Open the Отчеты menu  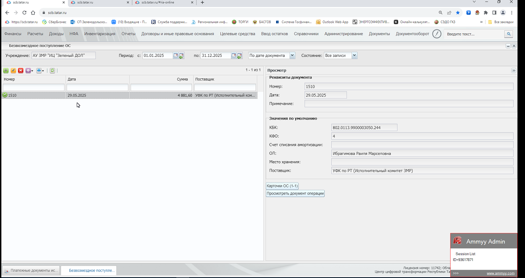coord(128,34)
